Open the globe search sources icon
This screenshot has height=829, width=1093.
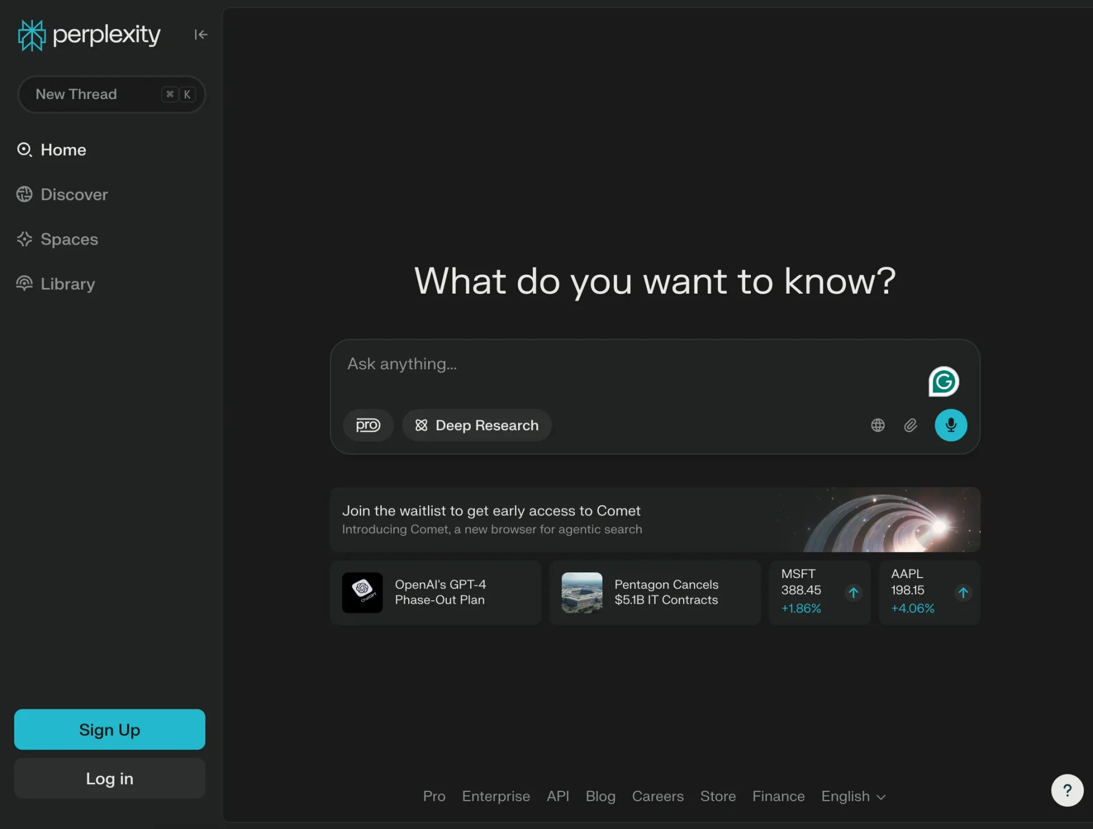[x=878, y=425]
